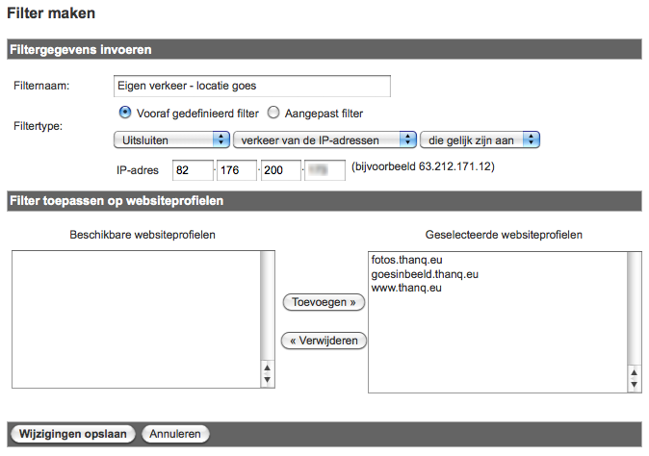Click the Filternaam text field
Viewport: 649px width, 456px height.
point(251,87)
